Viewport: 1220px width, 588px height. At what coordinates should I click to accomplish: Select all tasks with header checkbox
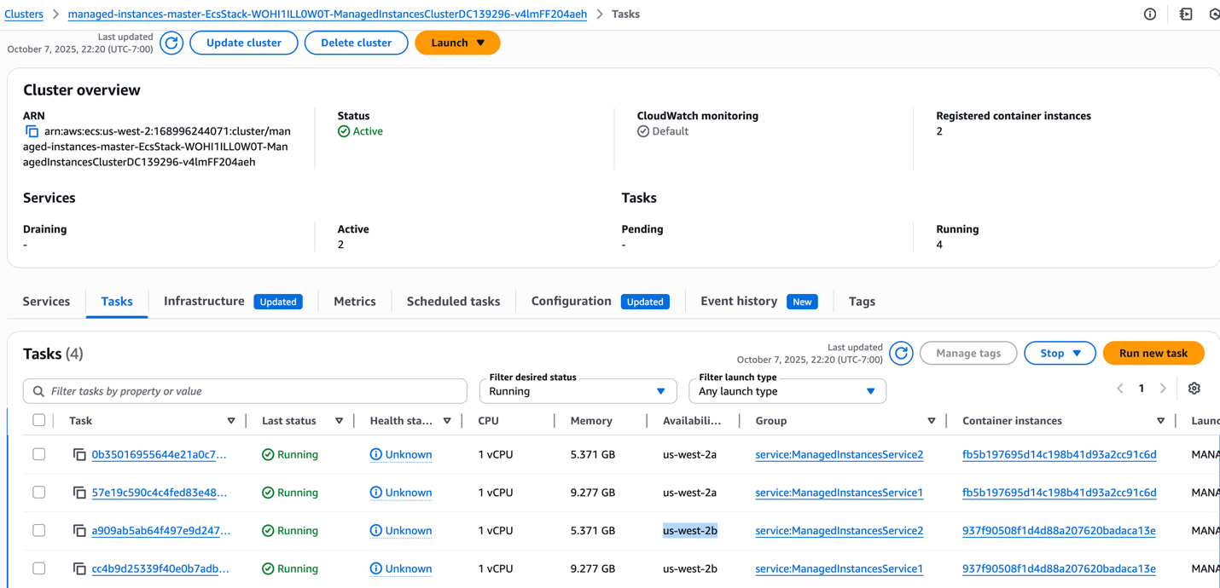pos(39,420)
